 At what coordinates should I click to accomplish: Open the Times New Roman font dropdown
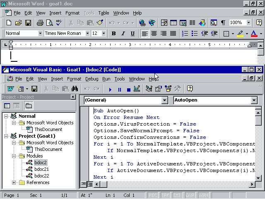(87, 33)
